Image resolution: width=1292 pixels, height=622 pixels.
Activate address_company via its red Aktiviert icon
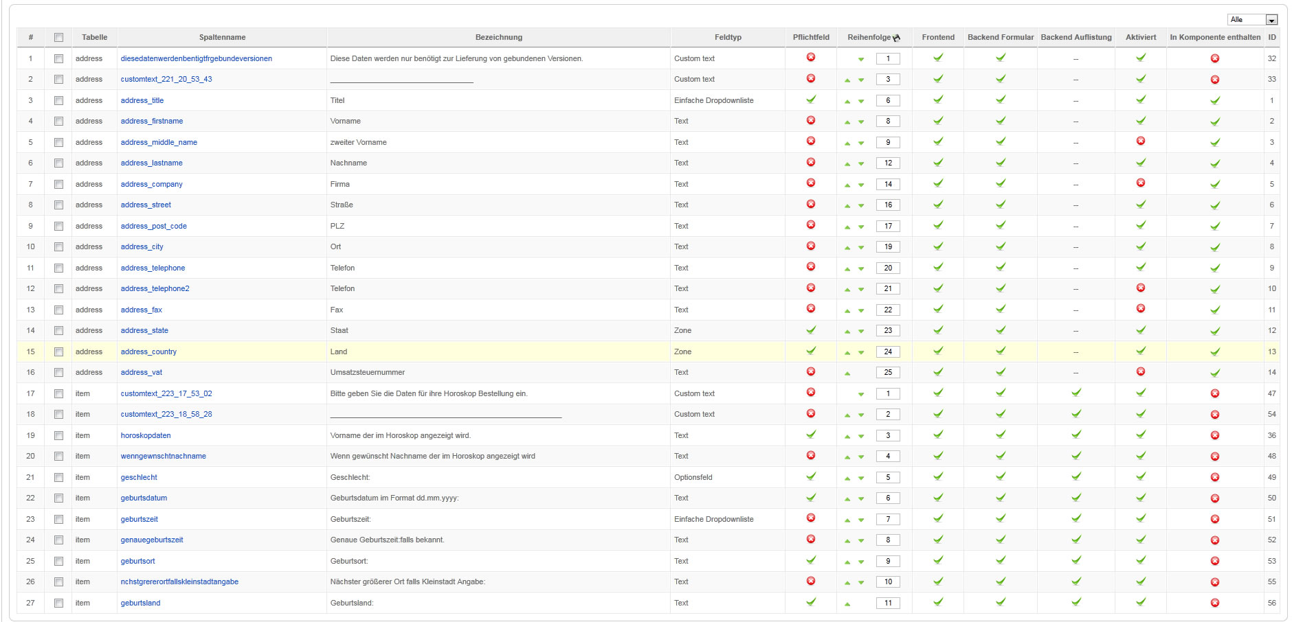pyautogui.click(x=1141, y=183)
